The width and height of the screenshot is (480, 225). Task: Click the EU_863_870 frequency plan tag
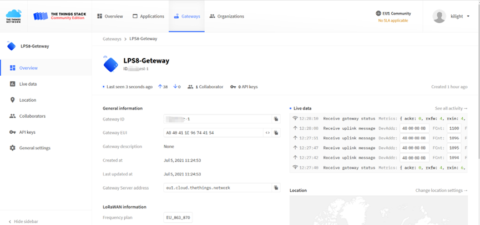click(178, 218)
